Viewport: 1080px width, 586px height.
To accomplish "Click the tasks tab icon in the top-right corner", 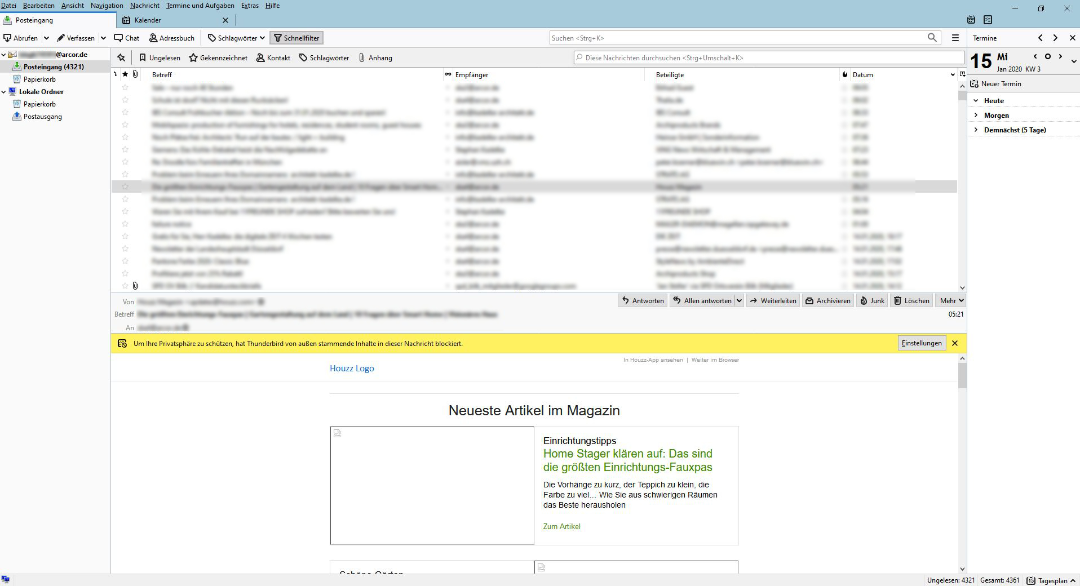I will [988, 20].
